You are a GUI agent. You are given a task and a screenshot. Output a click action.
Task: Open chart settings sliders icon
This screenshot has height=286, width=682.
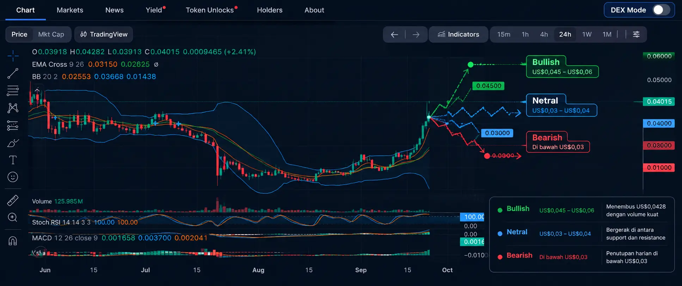[636, 34]
